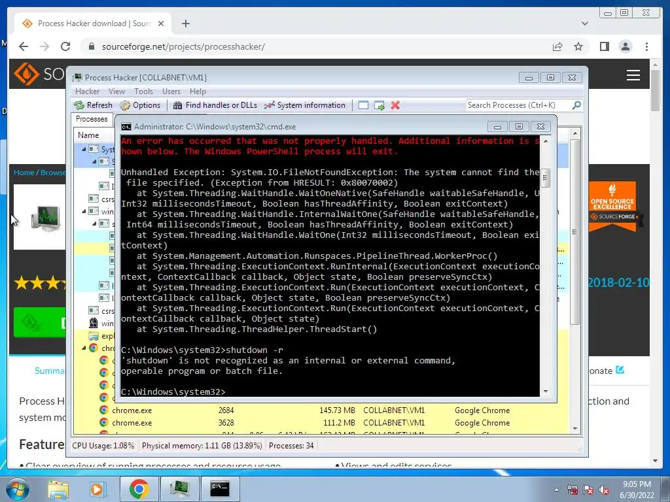Click Chrome page scrollbar thumb
This screenshot has height=502, width=670.
[x=655, y=90]
